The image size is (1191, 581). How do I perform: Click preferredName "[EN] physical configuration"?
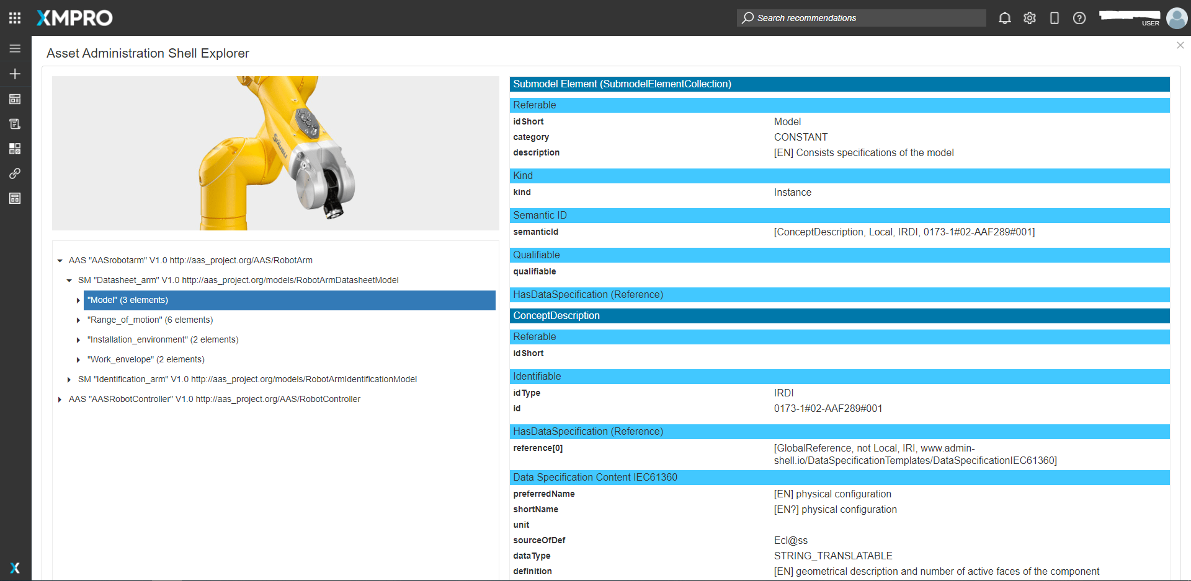click(832, 494)
